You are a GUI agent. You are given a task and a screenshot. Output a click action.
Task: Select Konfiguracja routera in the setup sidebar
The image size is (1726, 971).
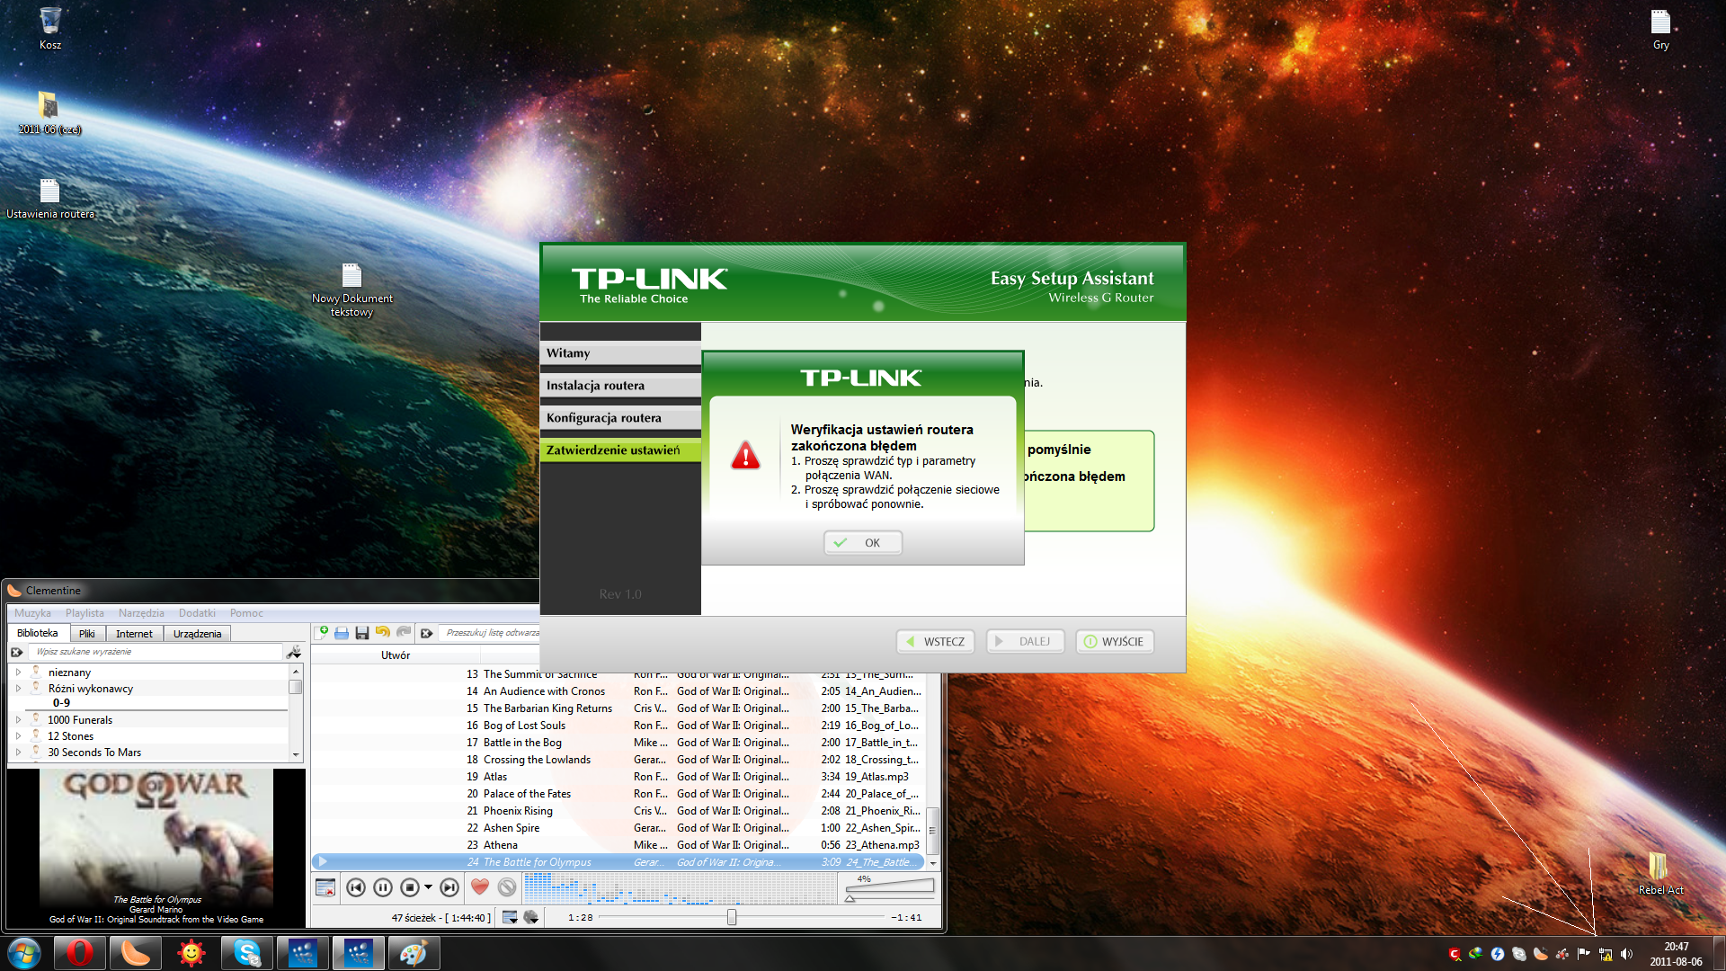620,418
